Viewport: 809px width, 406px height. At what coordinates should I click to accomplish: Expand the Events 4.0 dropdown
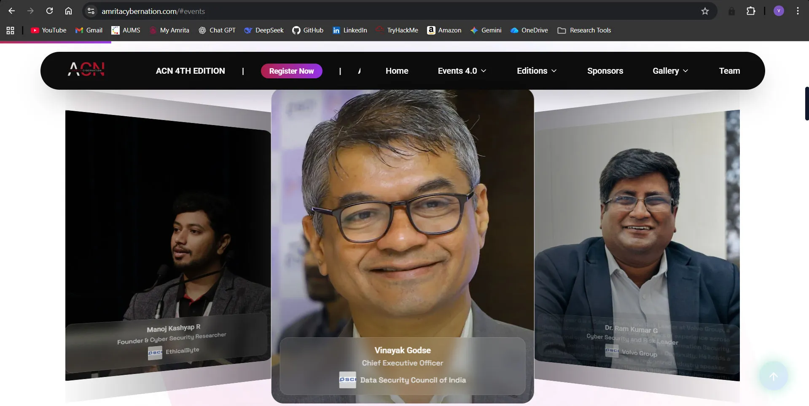click(x=462, y=71)
